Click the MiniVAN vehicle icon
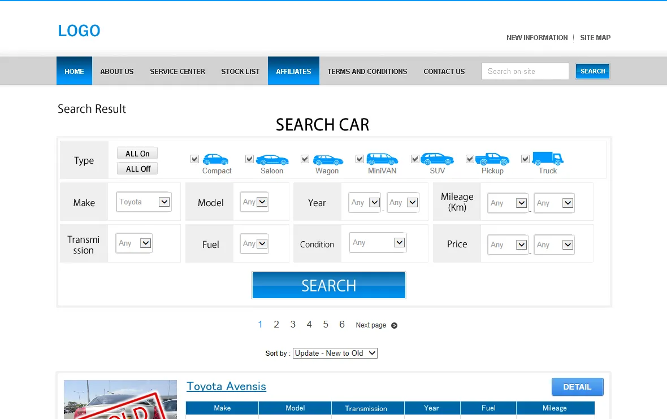This screenshot has width=667, height=419. coord(382,159)
